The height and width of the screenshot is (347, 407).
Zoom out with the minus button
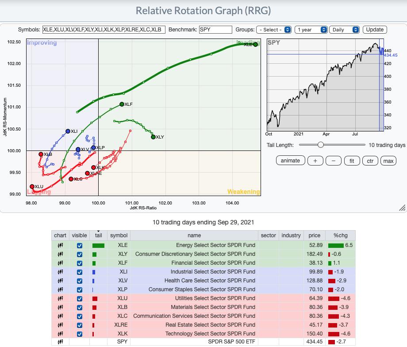point(334,161)
